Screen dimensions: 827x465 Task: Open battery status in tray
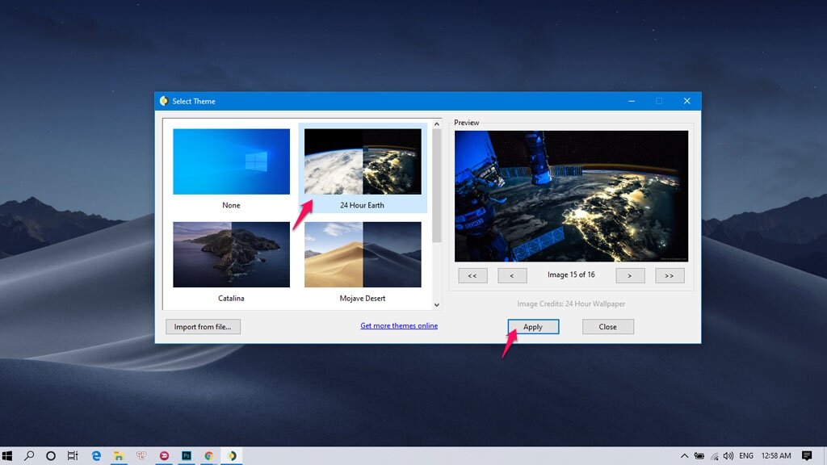699,455
